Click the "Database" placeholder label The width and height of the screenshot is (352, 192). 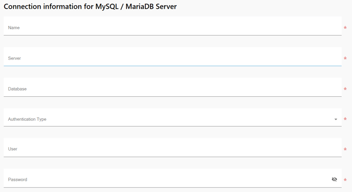[x=17, y=89]
